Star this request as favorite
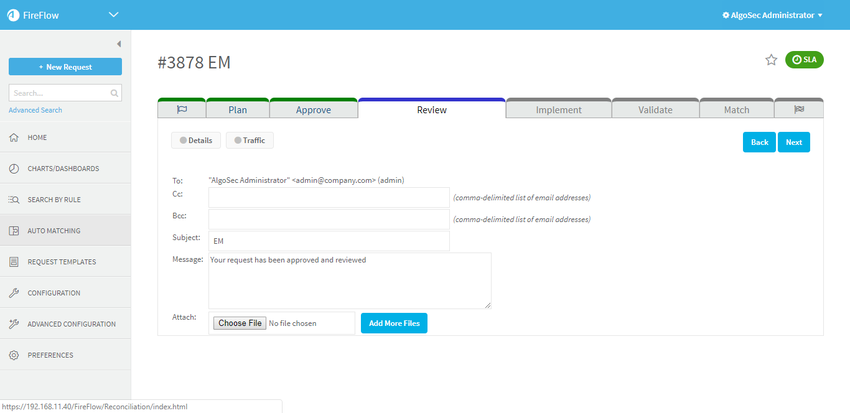 coord(771,60)
